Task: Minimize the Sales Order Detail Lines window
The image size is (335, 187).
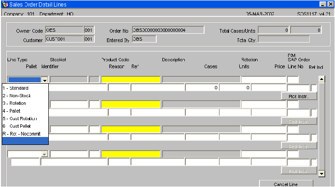Action: point(323,4)
